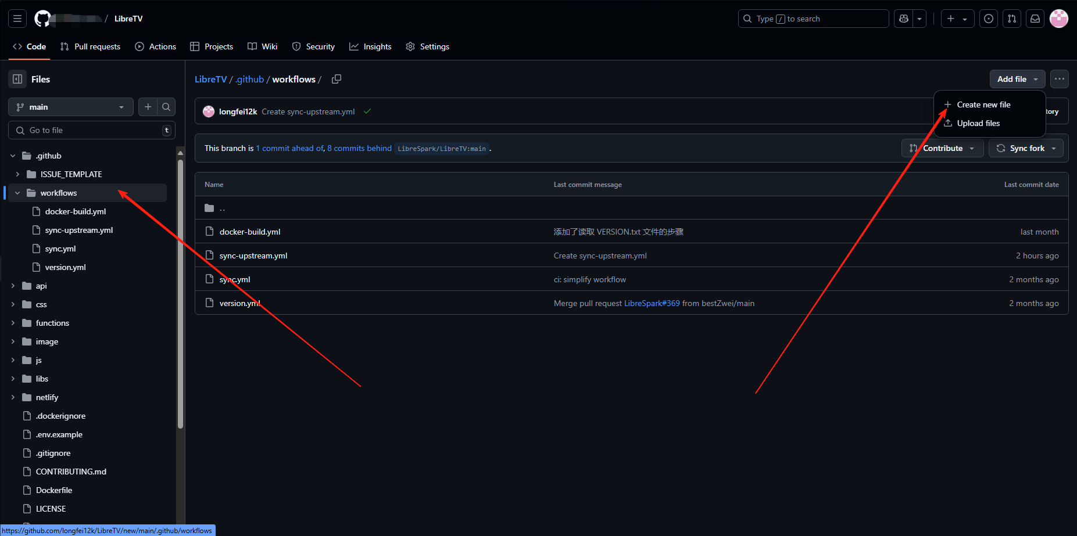Viewport: 1077px width, 536px height.
Task: Open LICENSE in the file tree
Action: point(51,509)
